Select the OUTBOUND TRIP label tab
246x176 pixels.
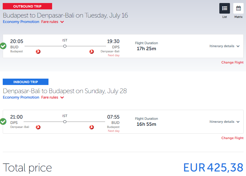pyautogui.click(x=28, y=6)
